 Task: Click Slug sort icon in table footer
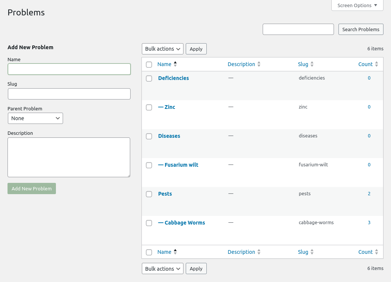tap(312, 252)
